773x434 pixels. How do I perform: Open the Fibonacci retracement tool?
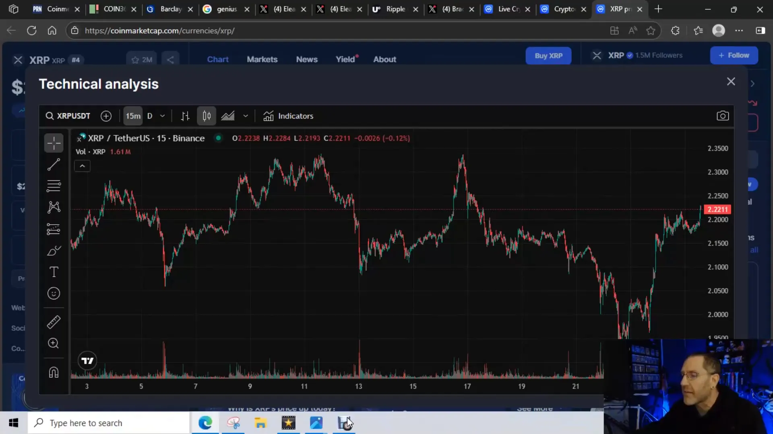(54, 186)
